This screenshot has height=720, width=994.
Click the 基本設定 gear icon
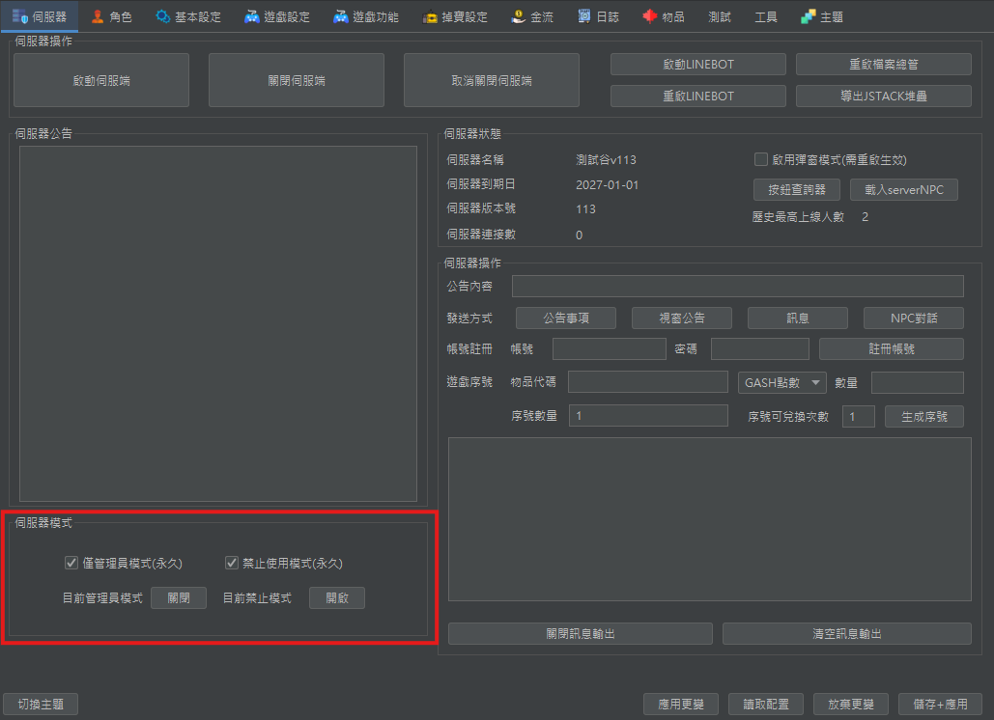click(x=163, y=16)
